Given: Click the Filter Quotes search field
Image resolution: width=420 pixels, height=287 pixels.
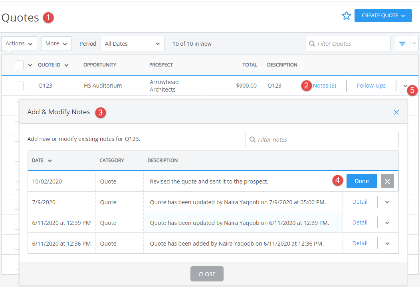Looking at the screenshot, I should tap(348, 44).
